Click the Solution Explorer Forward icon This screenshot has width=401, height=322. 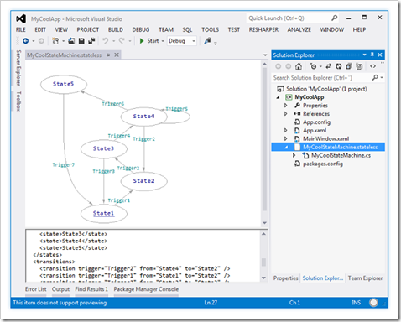click(x=288, y=66)
